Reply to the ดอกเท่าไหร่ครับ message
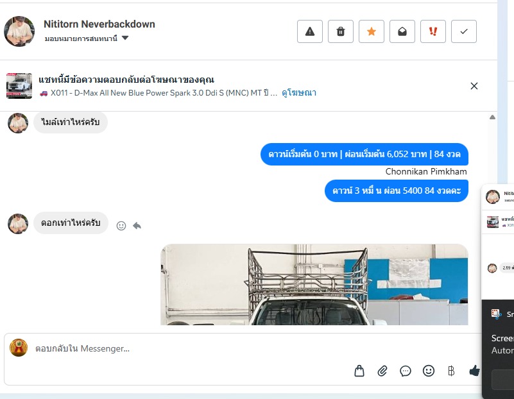The image size is (514, 399). tap(137, 225)
